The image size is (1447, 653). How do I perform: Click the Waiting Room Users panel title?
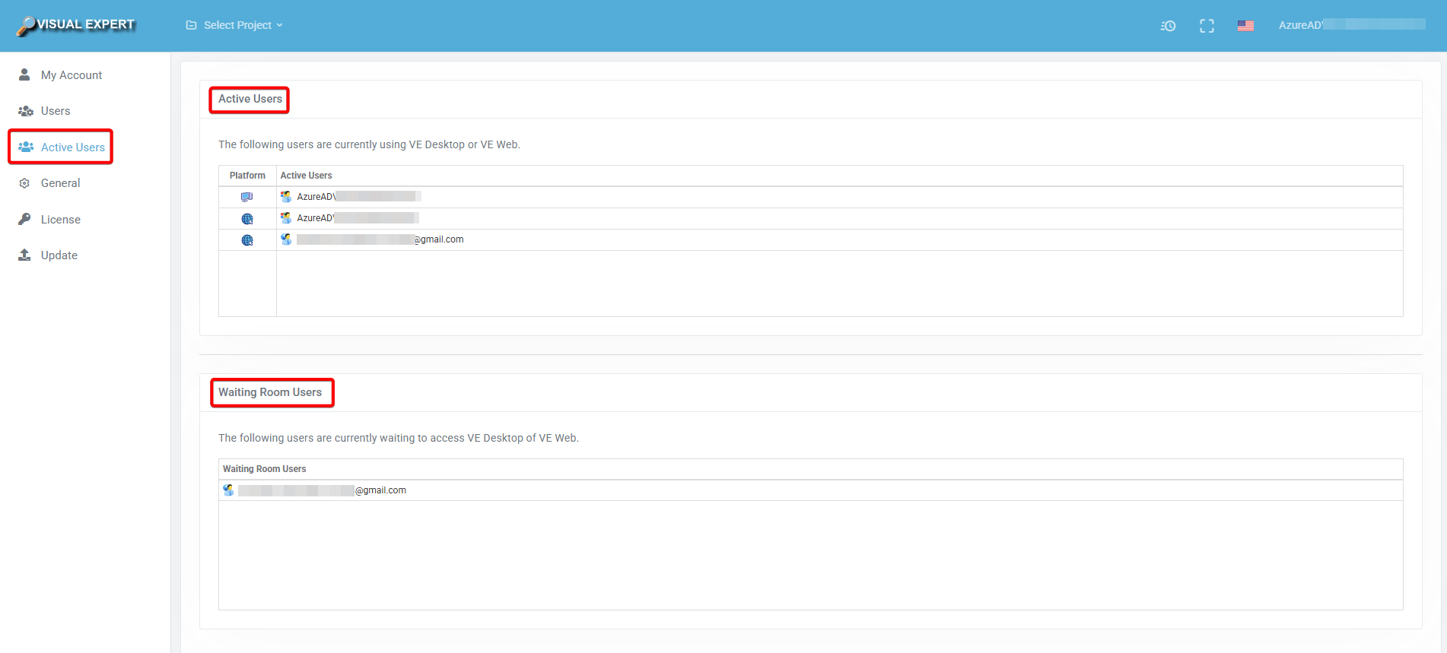coord(270,392)
